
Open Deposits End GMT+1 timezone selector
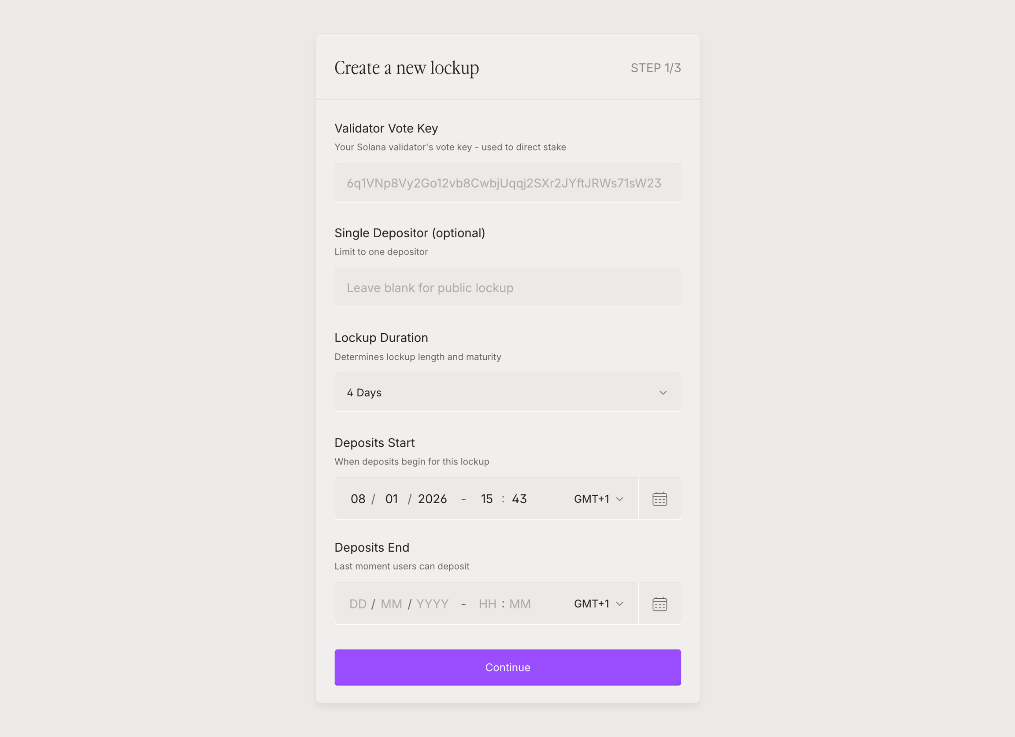[598, 604]
